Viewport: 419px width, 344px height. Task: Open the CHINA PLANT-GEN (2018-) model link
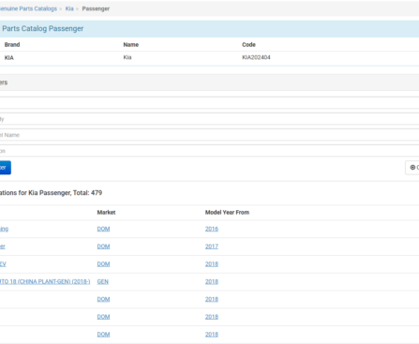(x=45, y=281)
